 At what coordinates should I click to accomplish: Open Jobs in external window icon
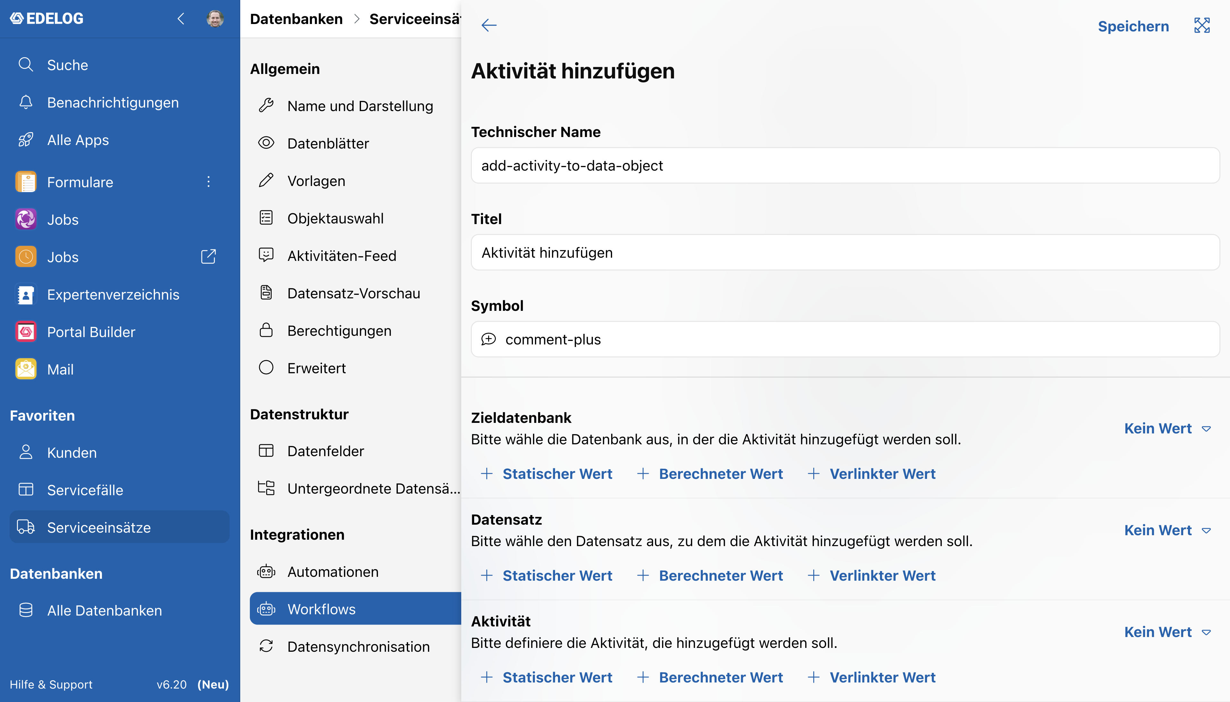tap(209, 256)
